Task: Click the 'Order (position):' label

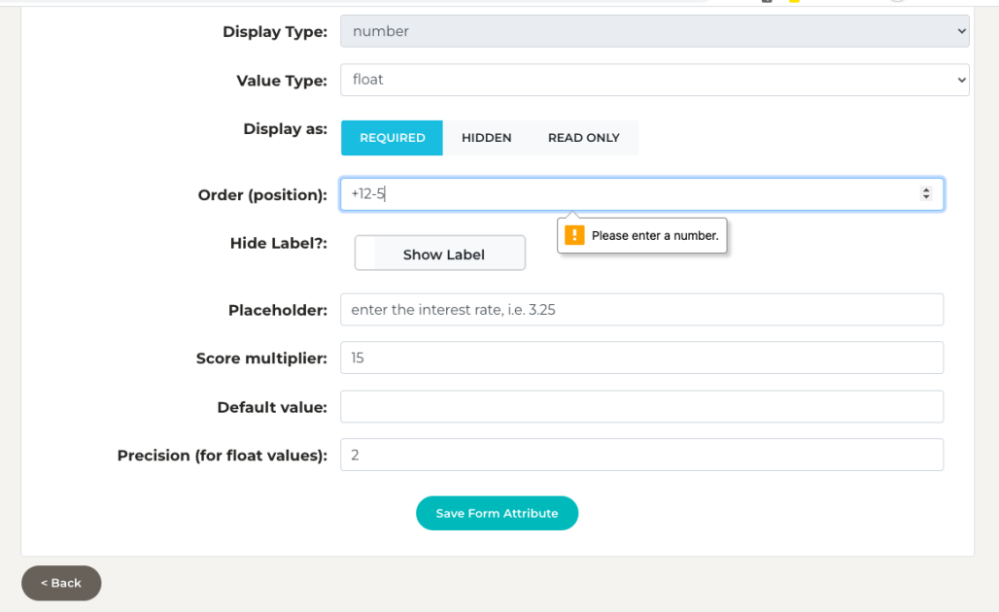Action: click(x=262, y=195)
